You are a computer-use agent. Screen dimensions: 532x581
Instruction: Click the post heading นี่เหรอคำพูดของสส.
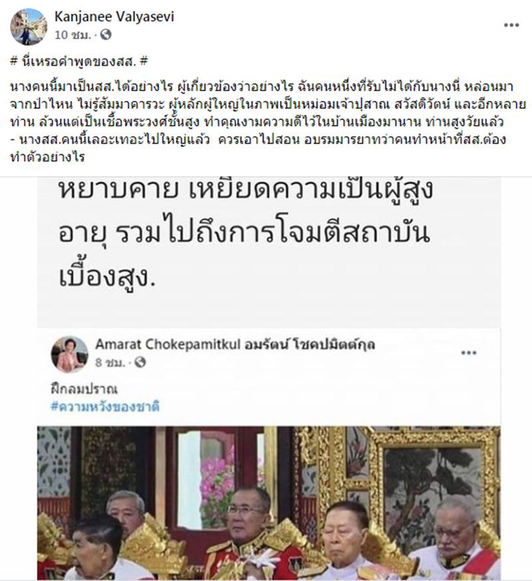[79, 61]
